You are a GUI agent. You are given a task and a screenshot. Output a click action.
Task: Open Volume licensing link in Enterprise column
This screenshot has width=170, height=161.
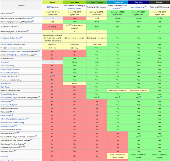[x=137, y=7]
